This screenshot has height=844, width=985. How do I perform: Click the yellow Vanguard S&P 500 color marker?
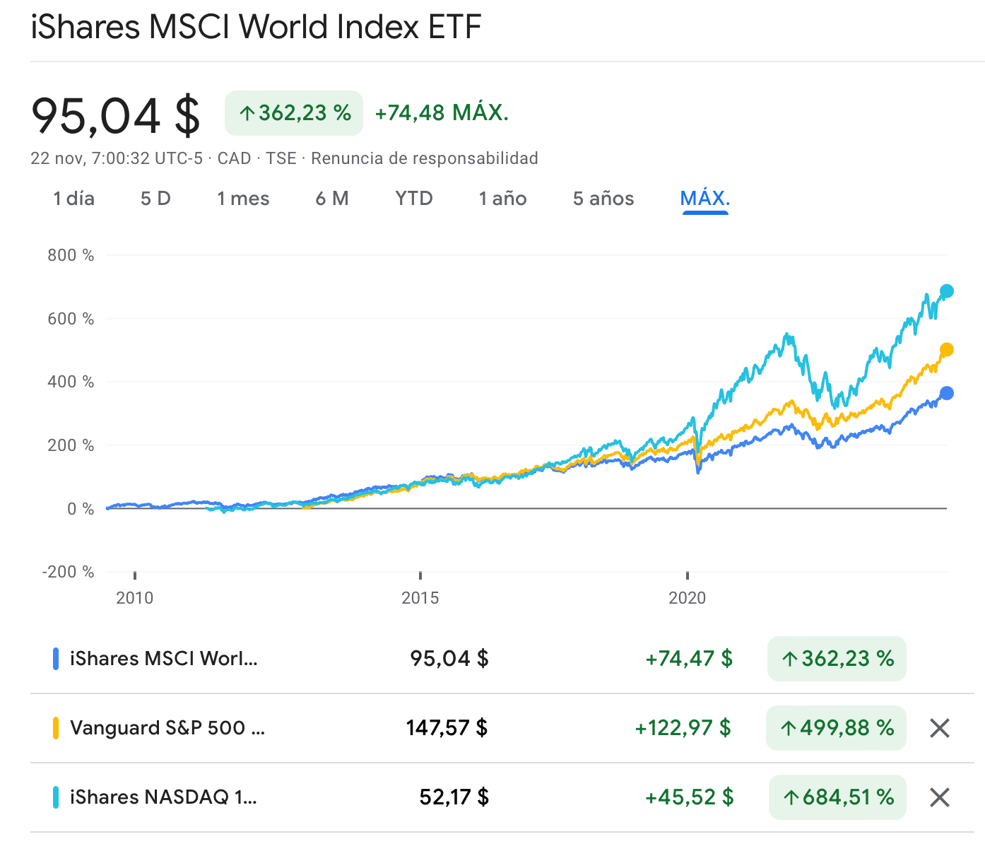click(56, 728)
